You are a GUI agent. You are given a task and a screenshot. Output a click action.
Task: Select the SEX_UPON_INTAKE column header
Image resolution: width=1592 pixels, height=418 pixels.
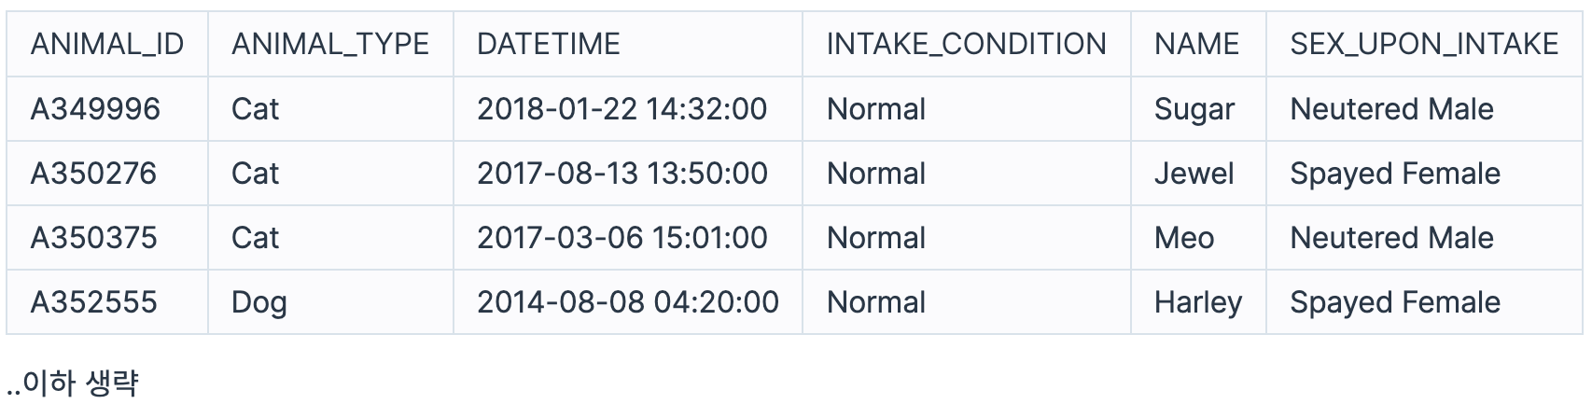pos(1425,44)
